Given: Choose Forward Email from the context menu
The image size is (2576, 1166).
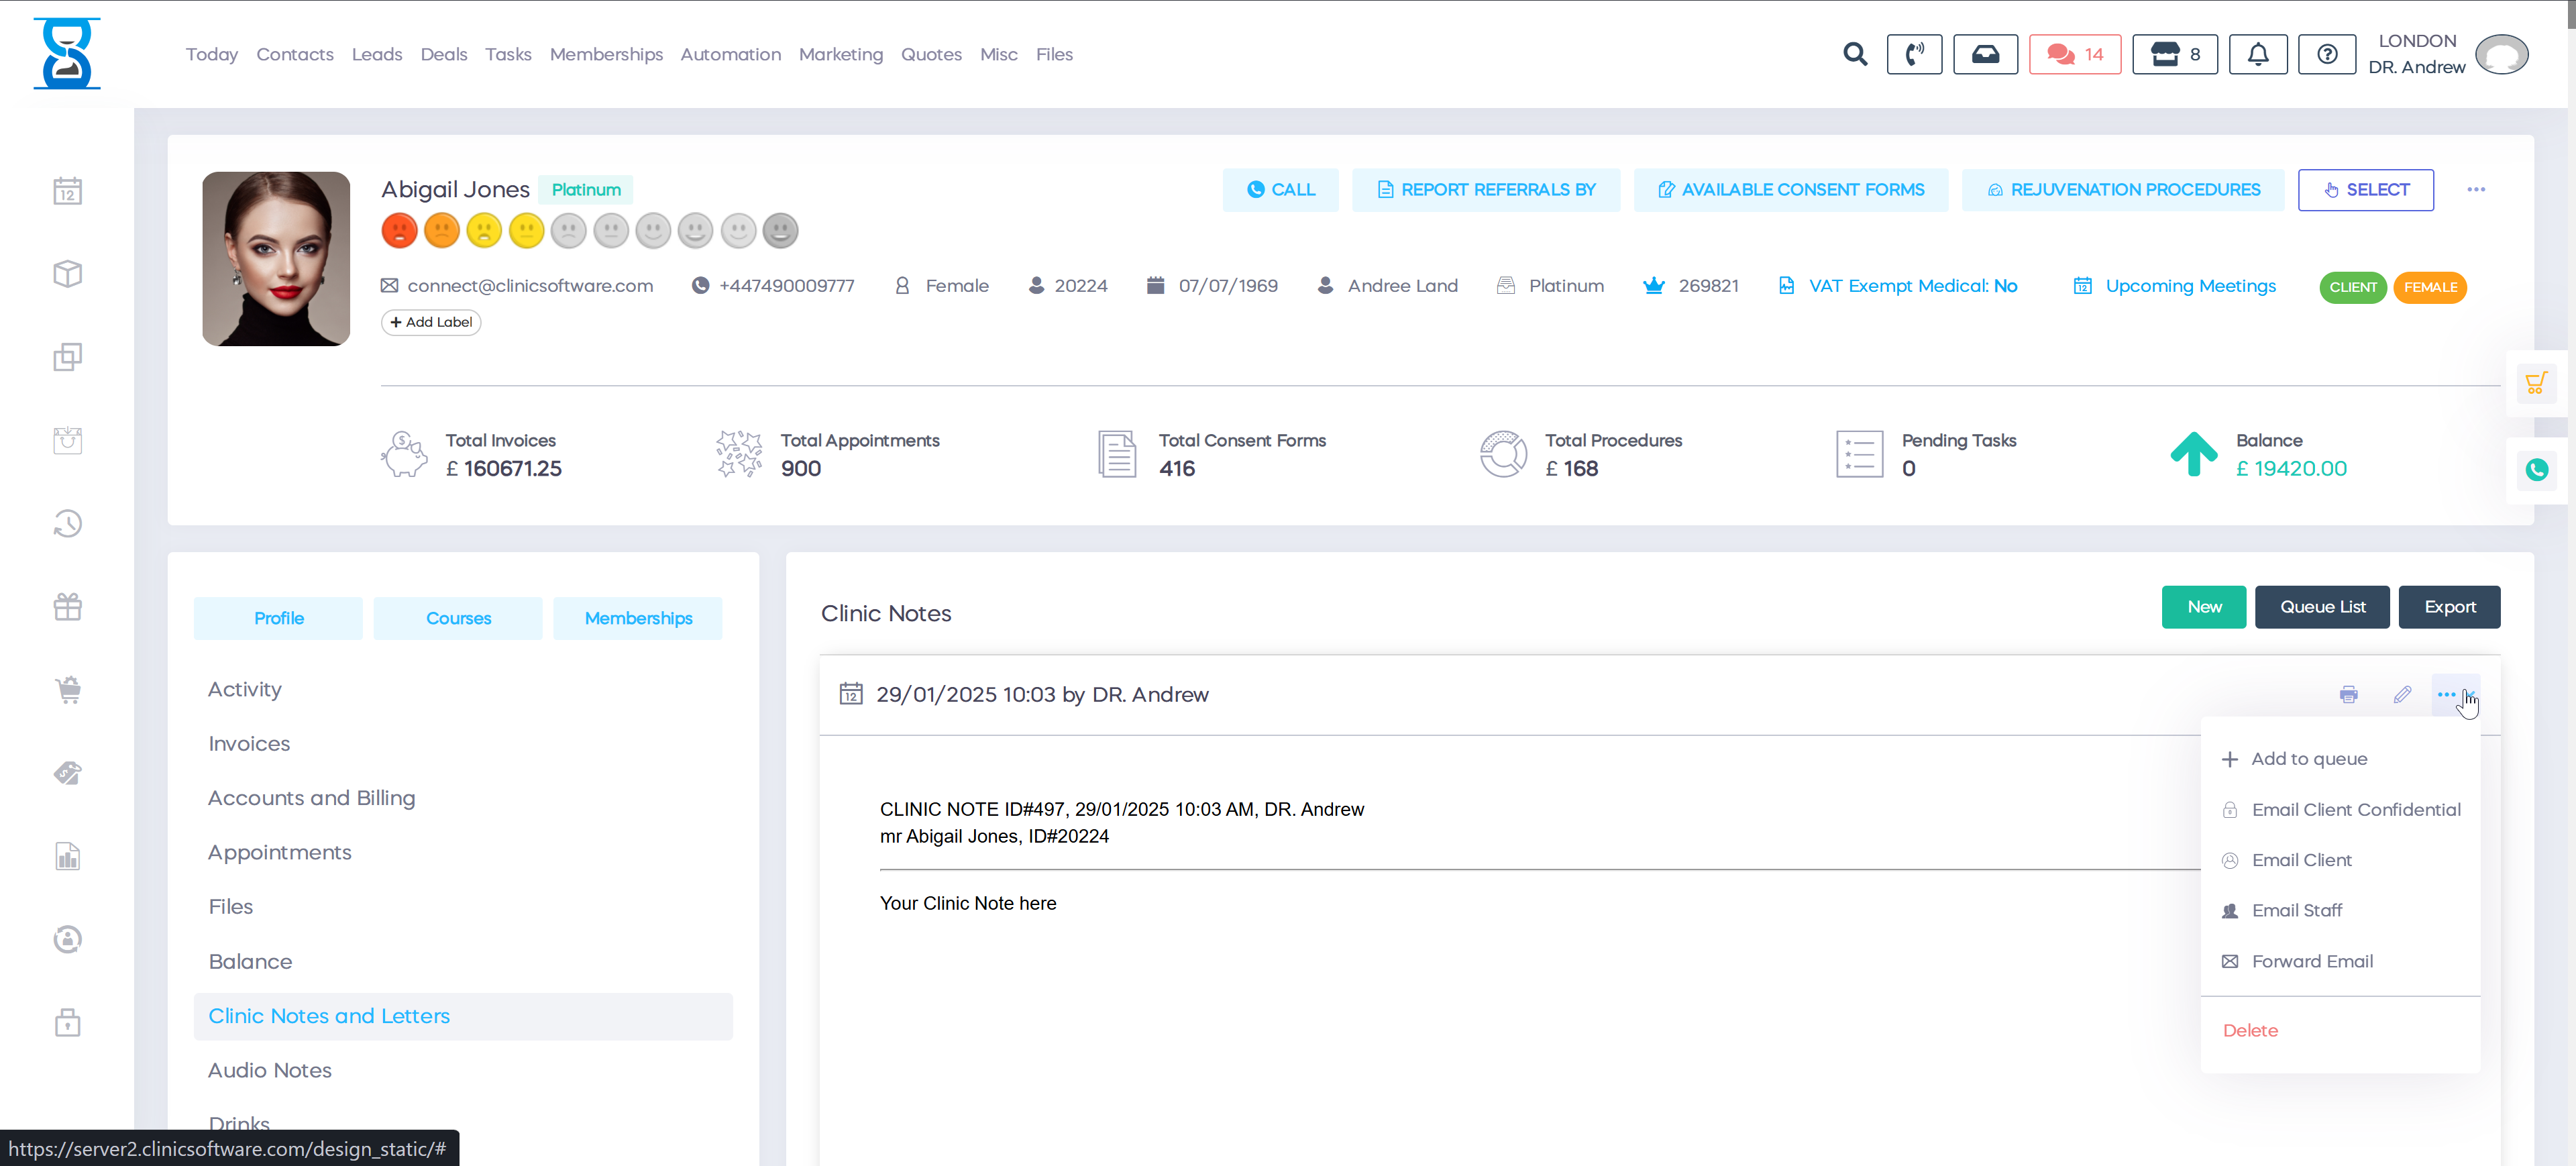Looking at the screenshot, I should pyautogui.click(x=2312, y=961).
